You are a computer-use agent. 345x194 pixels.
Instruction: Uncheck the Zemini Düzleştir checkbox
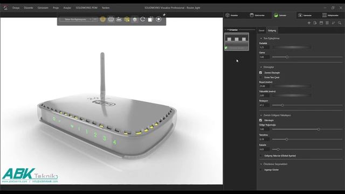click(x=261, y=73)
